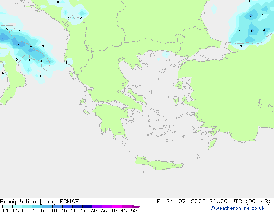This screenshot has width=274, height=212.
Task: Click the 25–30 mm dark blue swatch
Action: point(87,206)
